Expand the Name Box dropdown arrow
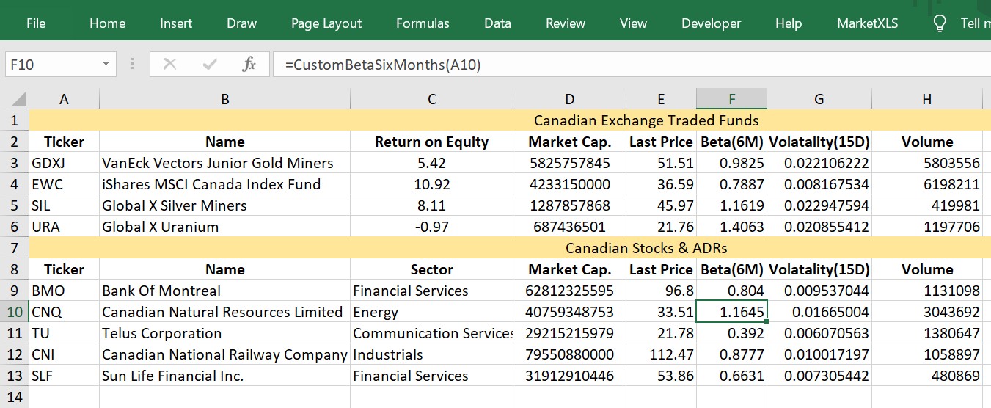The image size is (991, 408). coord(106,65)
